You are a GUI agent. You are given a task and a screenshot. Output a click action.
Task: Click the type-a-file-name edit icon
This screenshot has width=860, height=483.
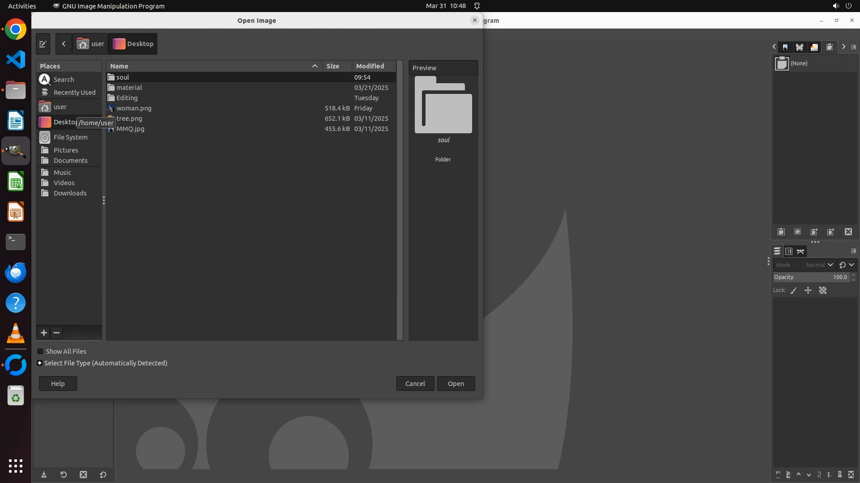tap(43, 44)
